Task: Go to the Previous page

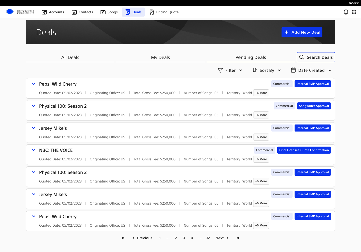Action: pos(142,238)
